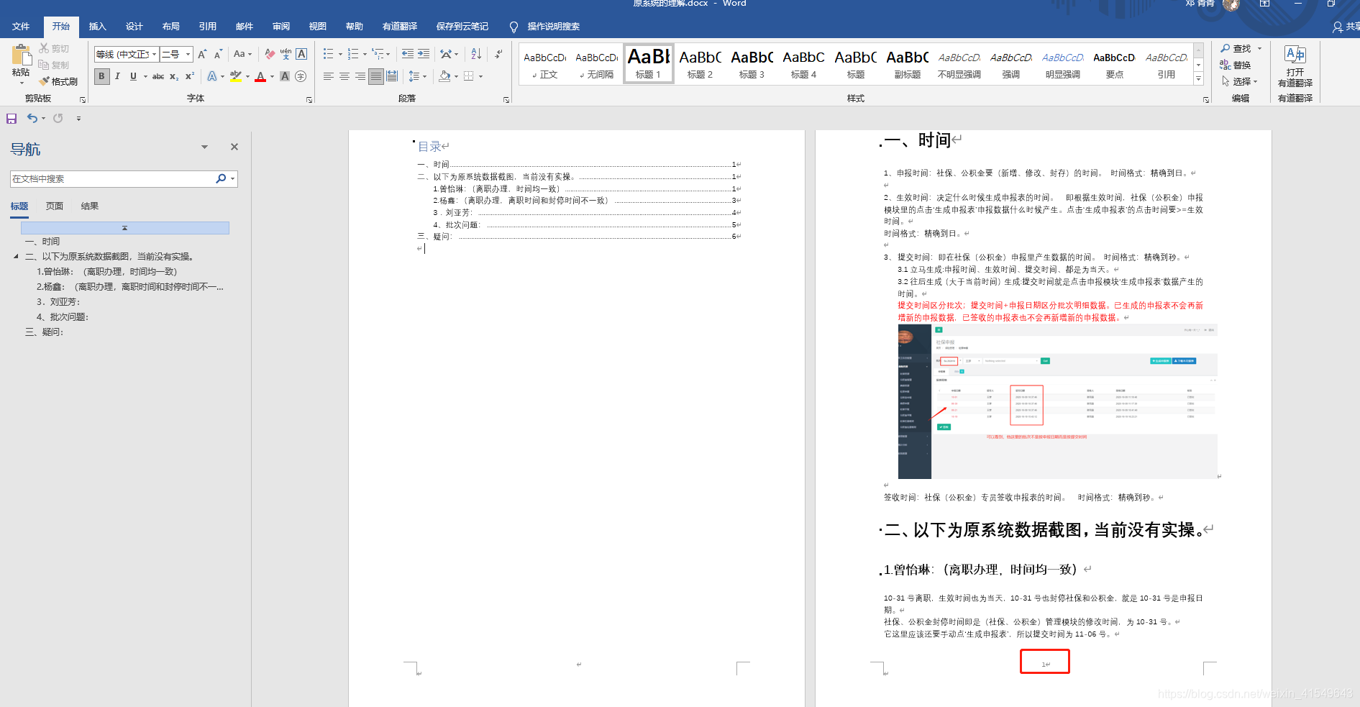Toggle italic formatting (I)
Image resolution: width=1360 pixels, height=707 pixels.
(117, 76)
